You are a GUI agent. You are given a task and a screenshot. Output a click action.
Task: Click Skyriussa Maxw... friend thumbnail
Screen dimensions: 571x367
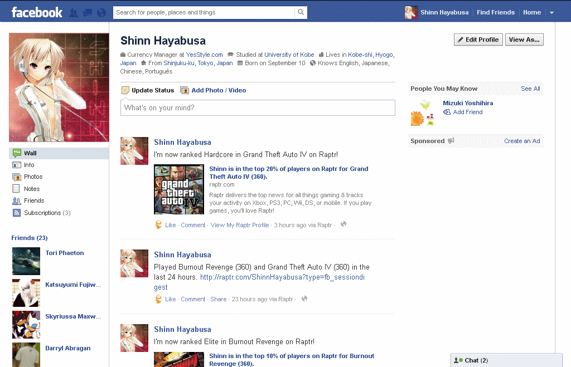[26, 325]
